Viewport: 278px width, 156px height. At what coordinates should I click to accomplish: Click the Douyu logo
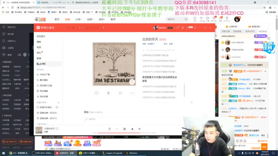[41, 19]
